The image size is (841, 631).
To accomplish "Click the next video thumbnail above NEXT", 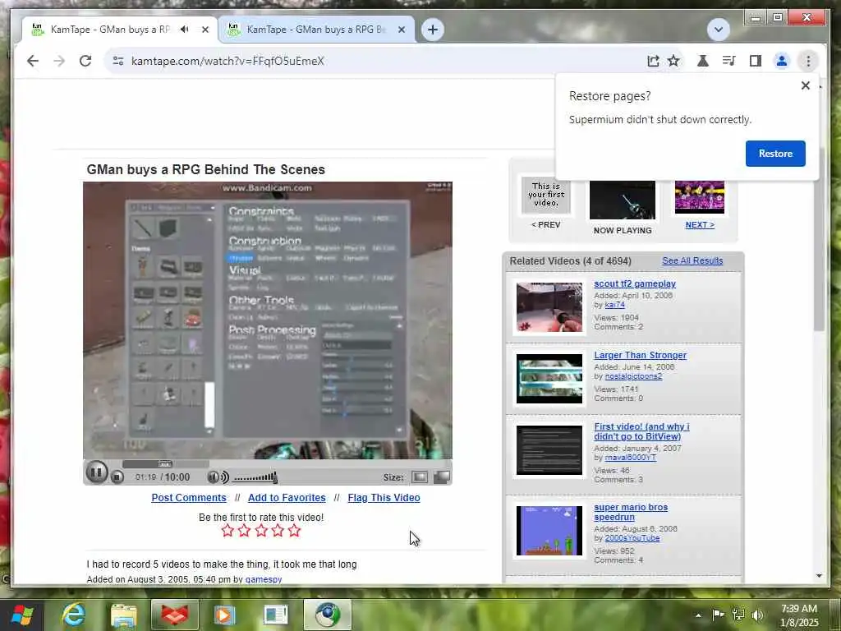I will pos(700,197).
